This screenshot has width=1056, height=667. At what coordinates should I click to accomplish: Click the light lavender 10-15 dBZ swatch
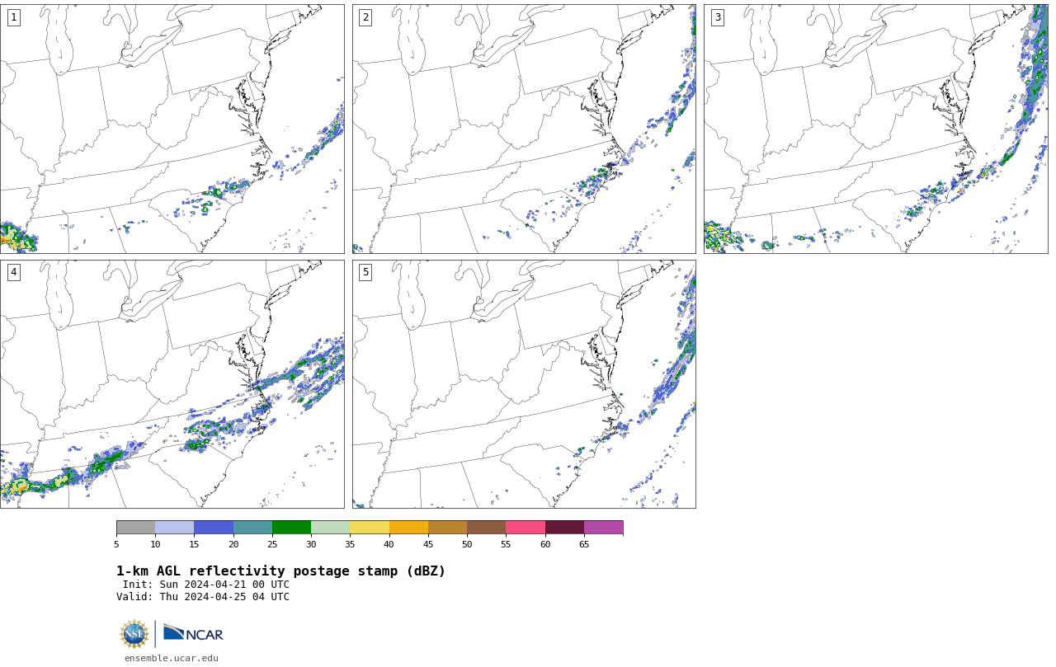point(174,528)
